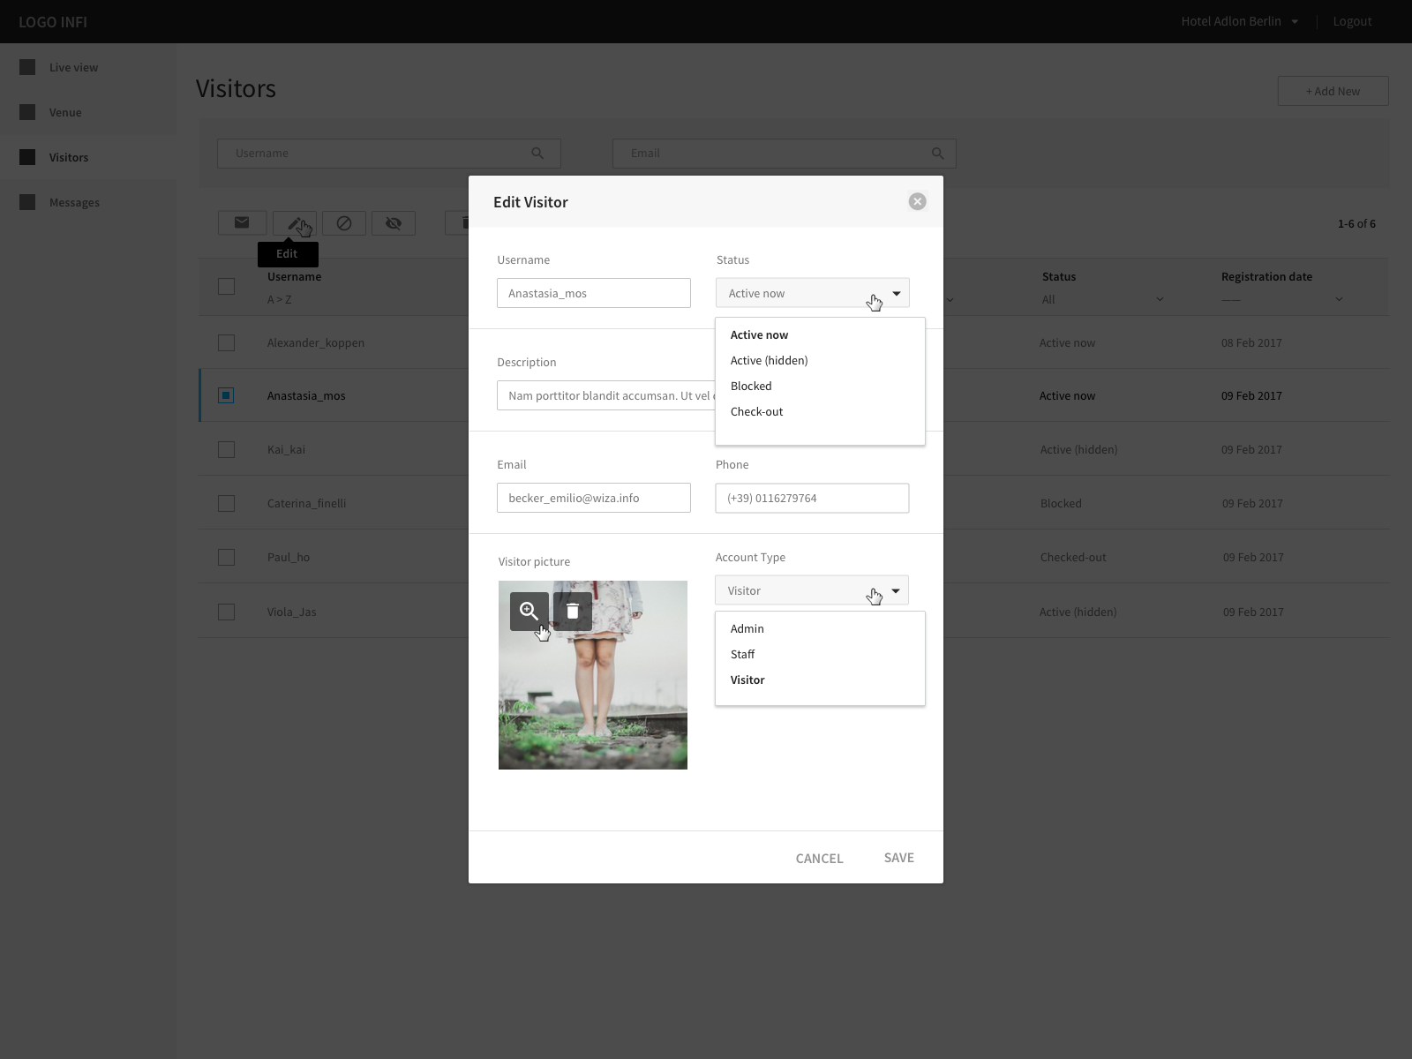Image resolution: width=1412 pixels, height=1059 pixels.
Task: Click the Email search magnifier icon
Action: pos(938,153)
